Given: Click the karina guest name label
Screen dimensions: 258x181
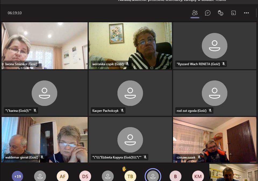Looking at the screenshot, I should (x=18, y=110).
